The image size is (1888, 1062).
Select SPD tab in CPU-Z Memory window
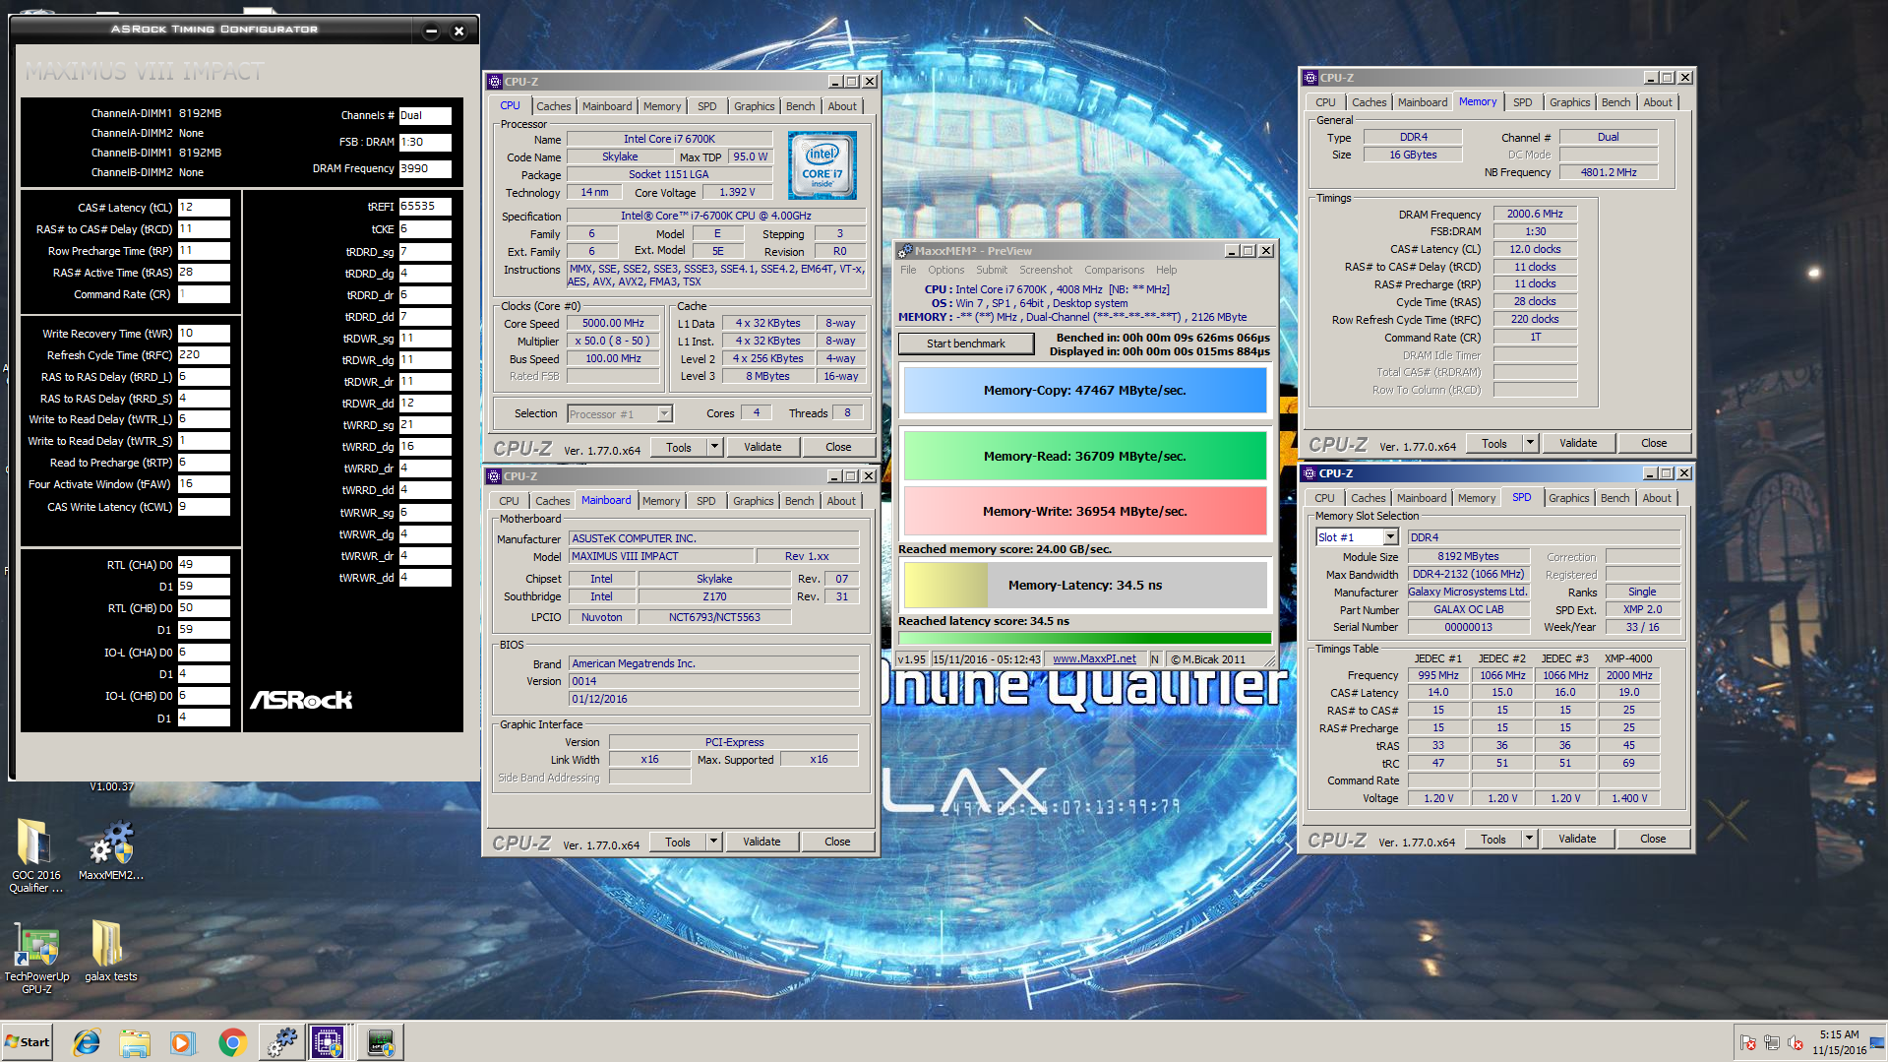click(1522, 102)
